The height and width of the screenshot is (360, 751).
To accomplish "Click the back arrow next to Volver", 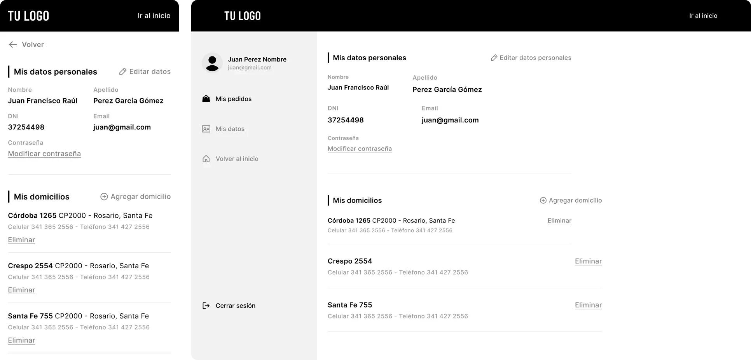I will [13, 45].
